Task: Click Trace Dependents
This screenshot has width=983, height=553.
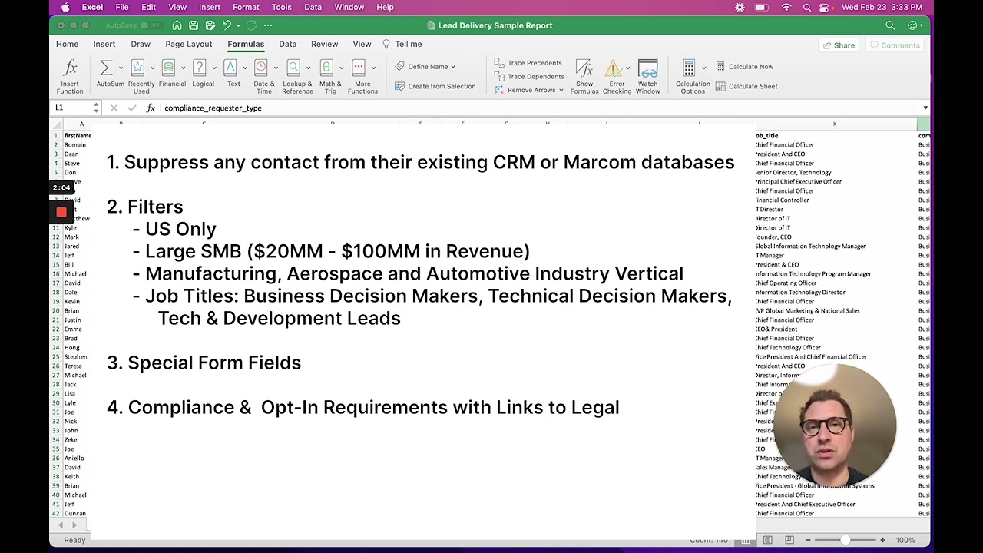Action: tap(528, 76)
